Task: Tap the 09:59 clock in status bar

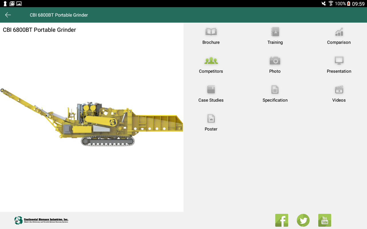Action: point(358,4)
